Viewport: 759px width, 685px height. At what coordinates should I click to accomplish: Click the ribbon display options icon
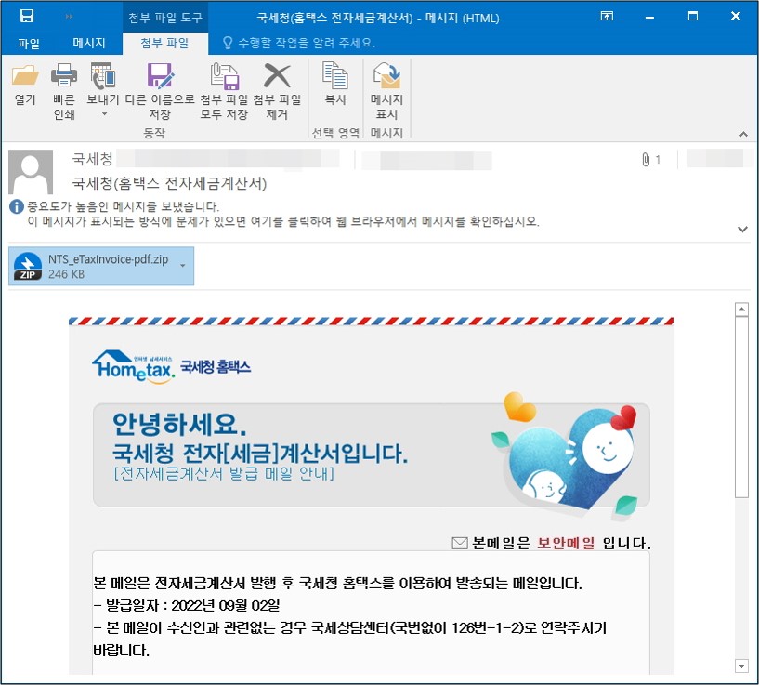pos(607,16)
